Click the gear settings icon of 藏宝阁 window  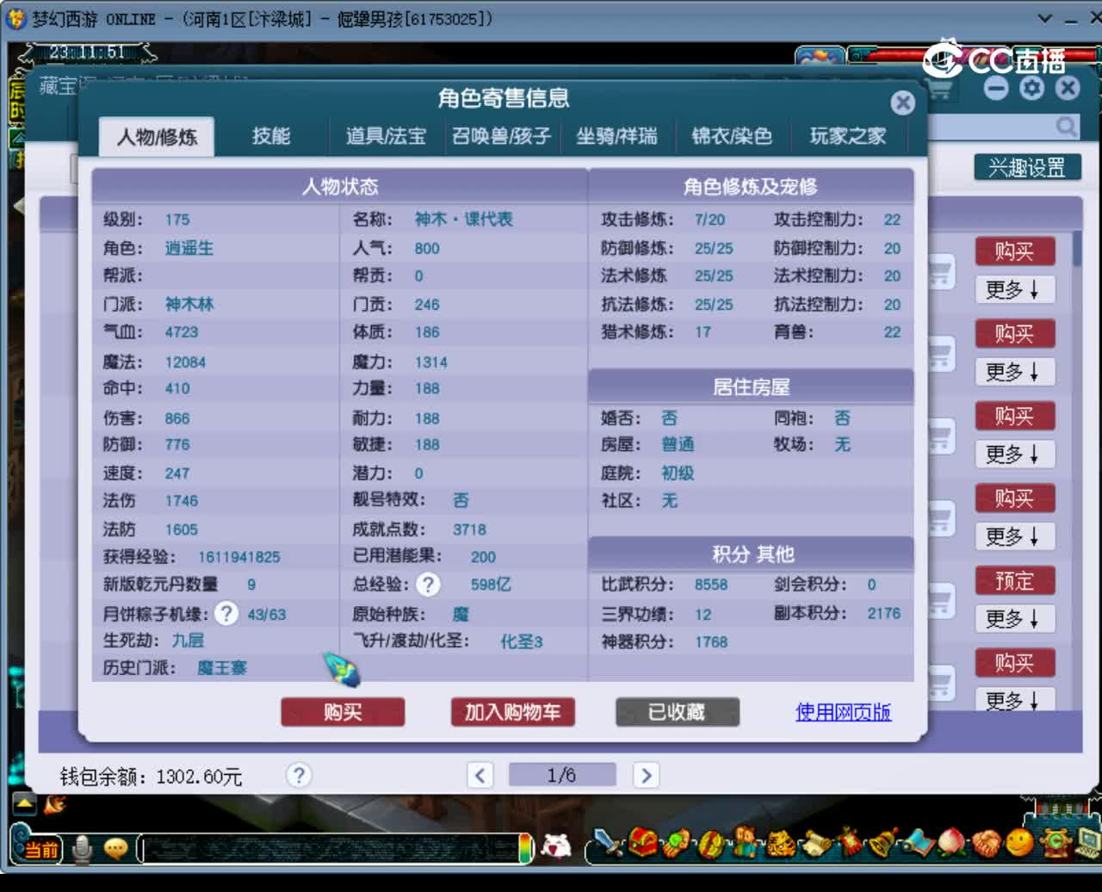(x=1031, y=88)
